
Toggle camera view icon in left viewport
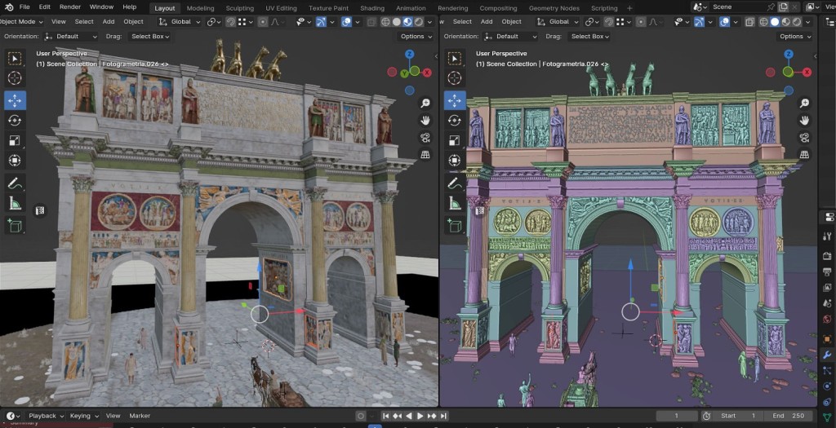pyautogui.click(x=425, y=138)
